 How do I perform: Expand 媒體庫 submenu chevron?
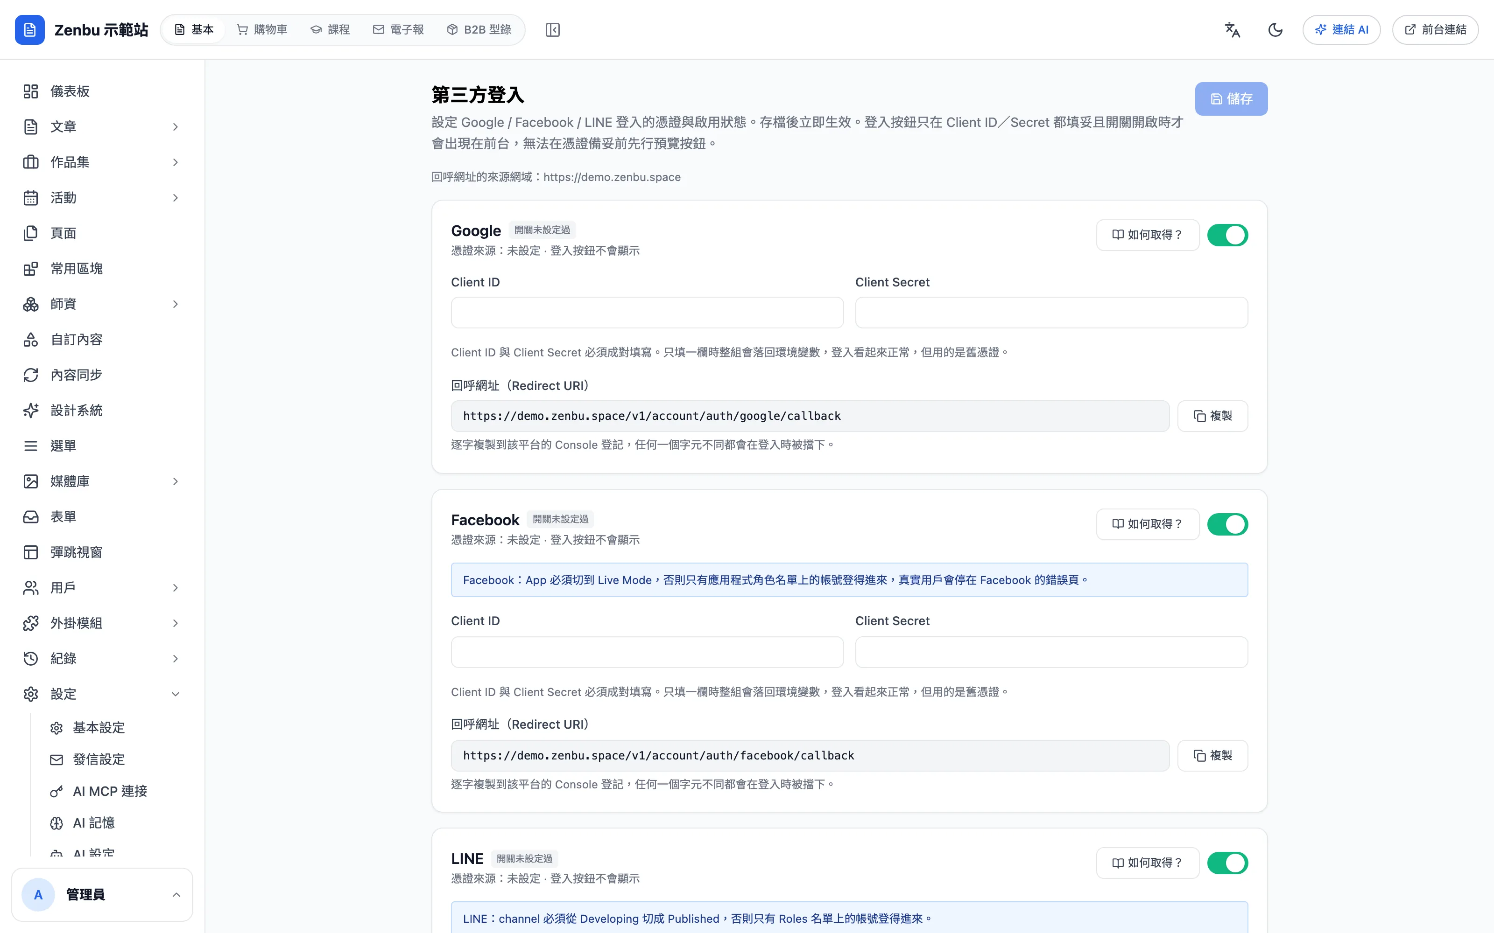(x=176, y=481)
